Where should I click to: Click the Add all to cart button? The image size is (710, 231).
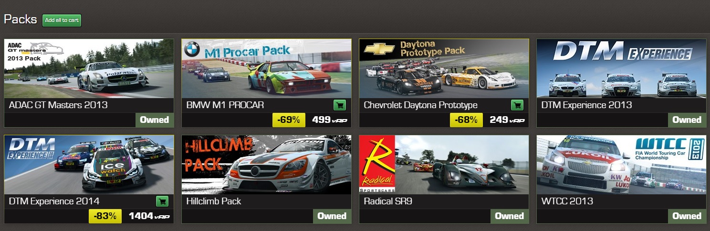[62, 20]
